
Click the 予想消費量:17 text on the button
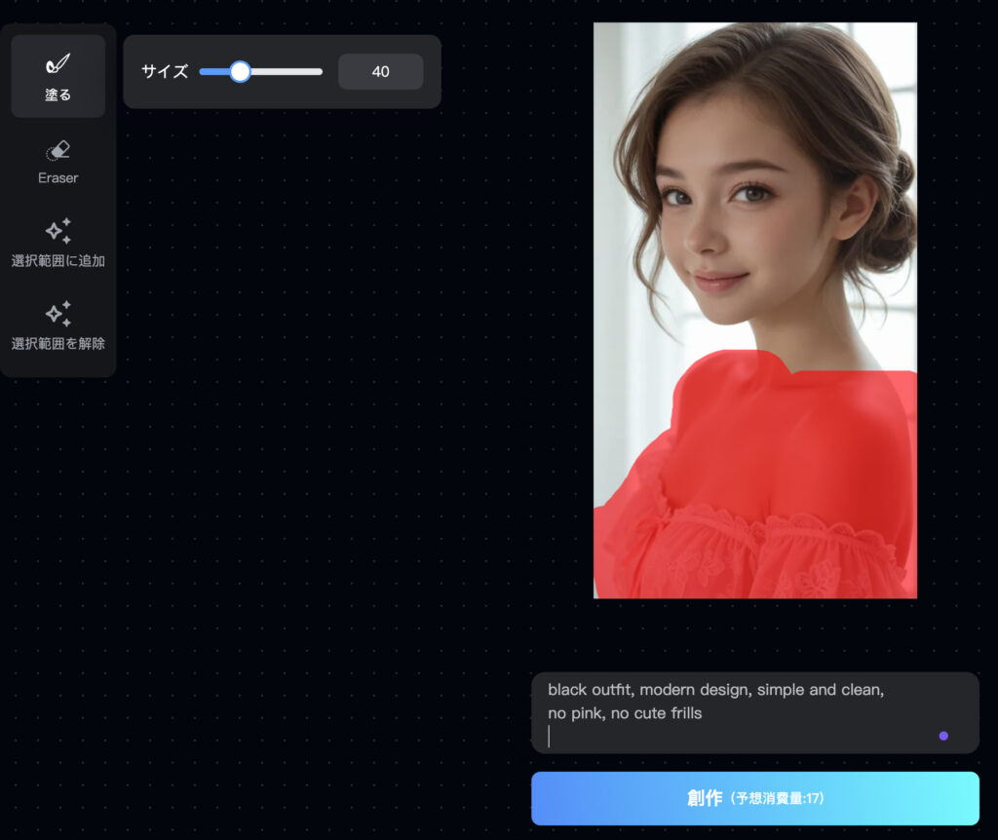pyautogui.click(x=779, y=799)
